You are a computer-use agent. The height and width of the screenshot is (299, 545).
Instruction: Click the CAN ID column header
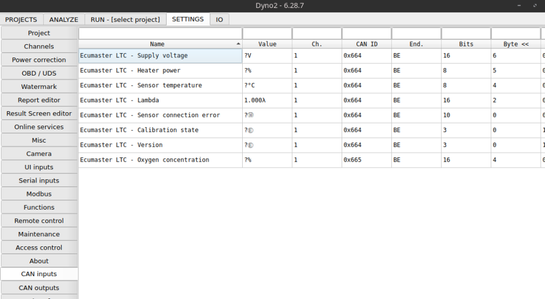(367, 44)
